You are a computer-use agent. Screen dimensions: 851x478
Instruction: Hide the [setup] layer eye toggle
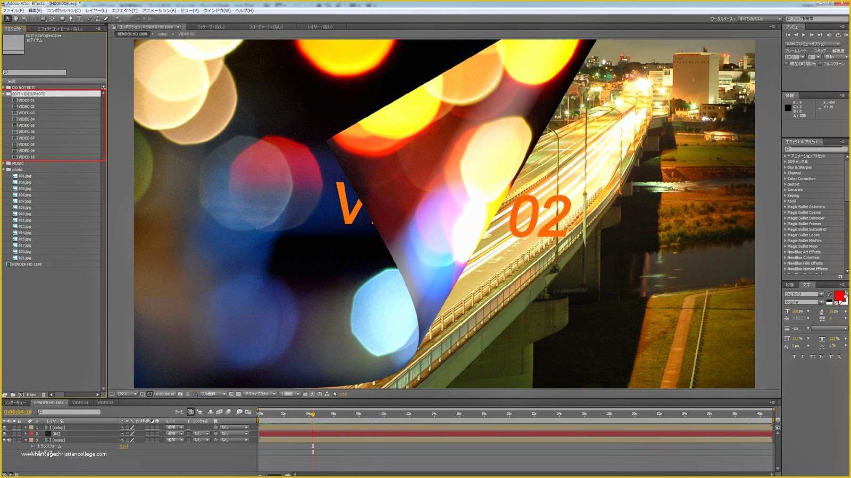pos(4,427)
